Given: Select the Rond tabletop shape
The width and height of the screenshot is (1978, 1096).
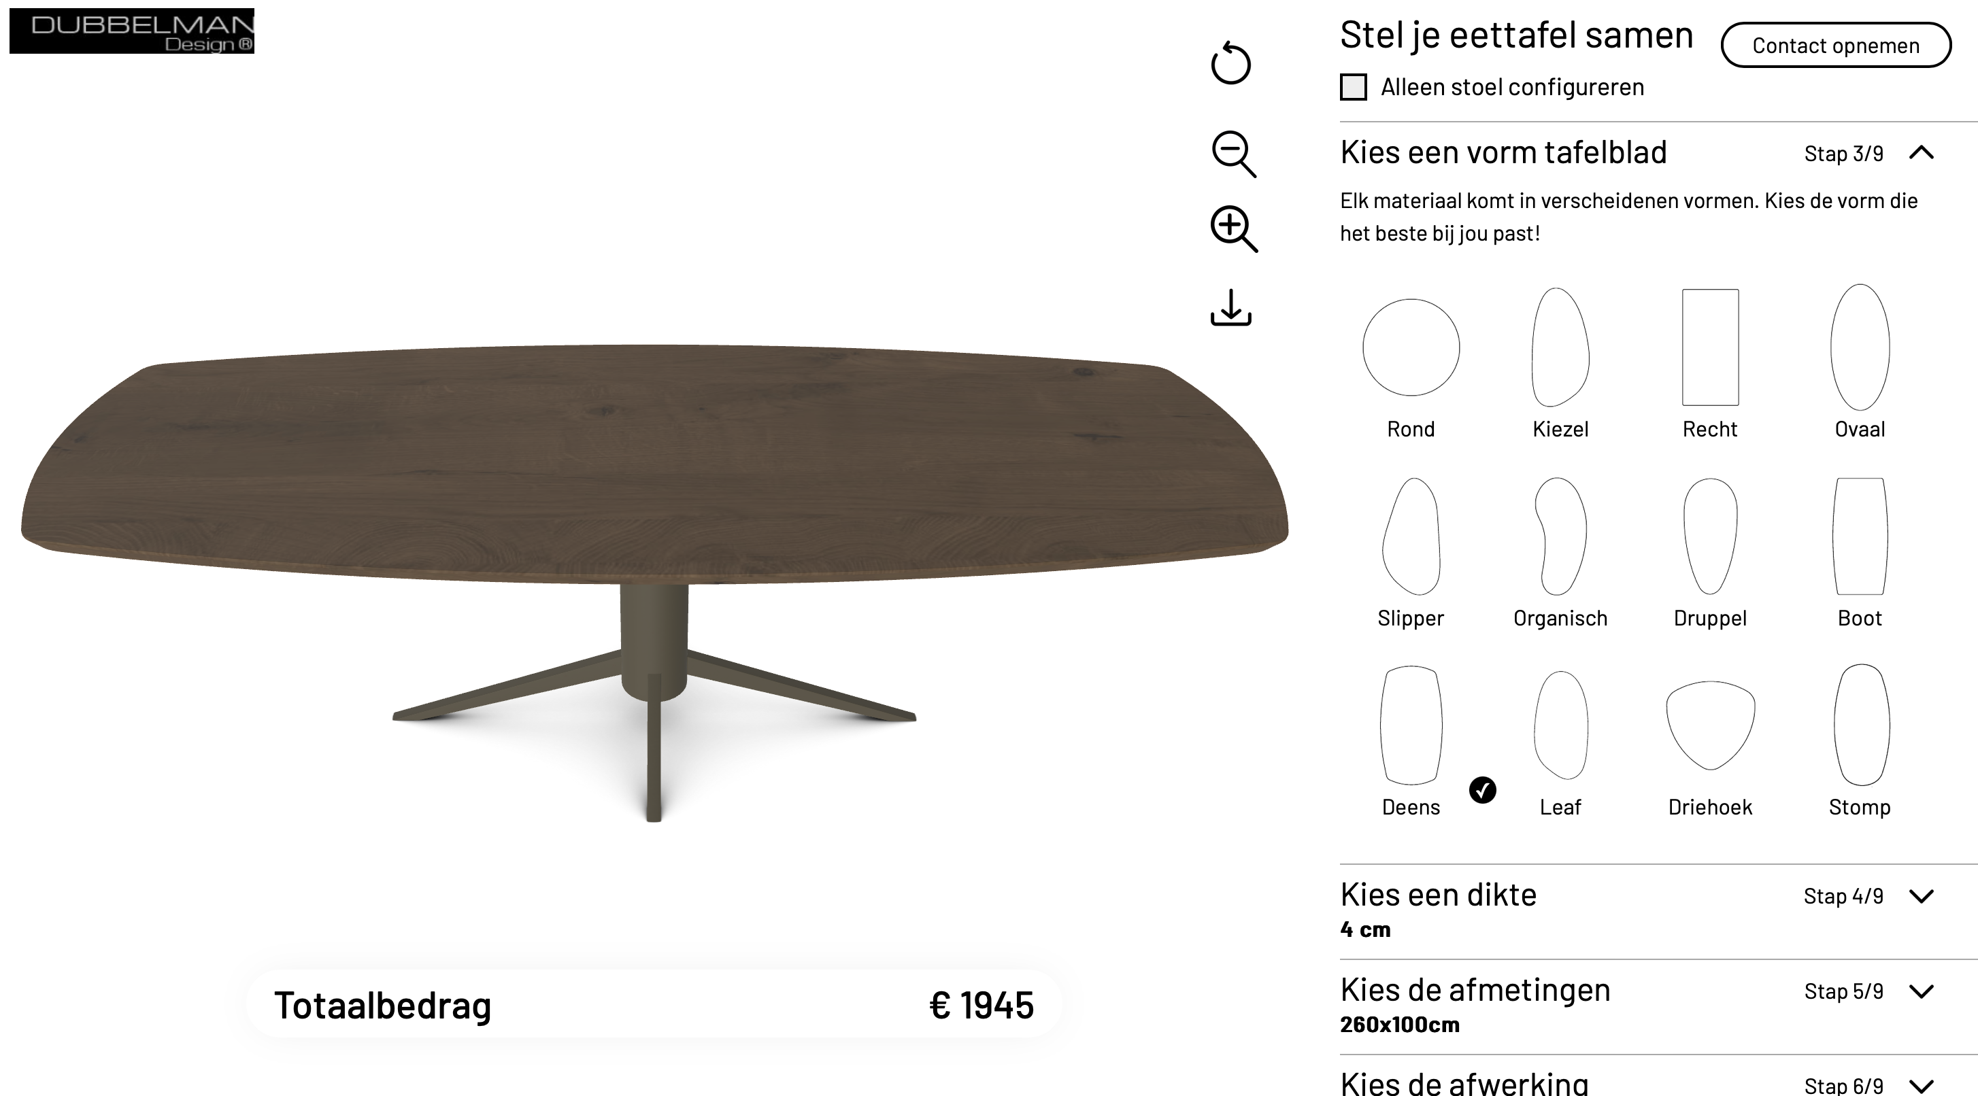Looking at the screenshot, I should pos(1411,362).
